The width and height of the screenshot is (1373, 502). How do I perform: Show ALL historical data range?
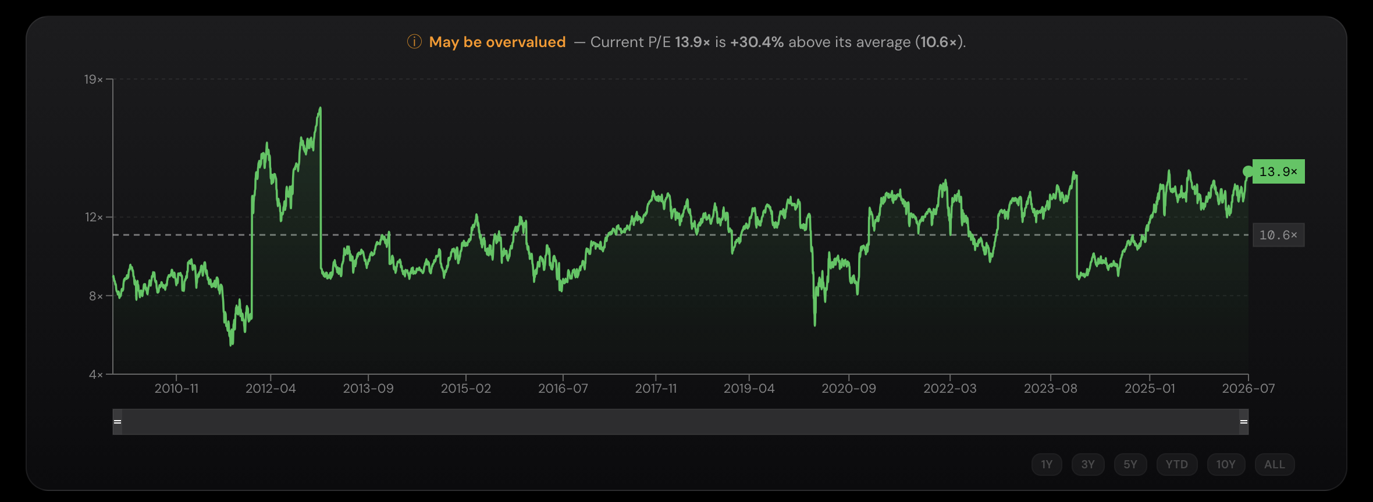(1275, 464)
